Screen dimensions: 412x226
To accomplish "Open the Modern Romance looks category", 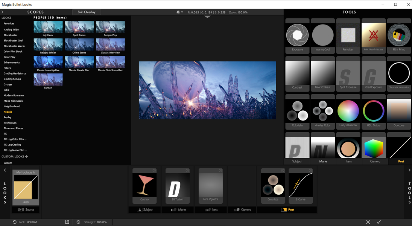I will [x=14, y=95].
